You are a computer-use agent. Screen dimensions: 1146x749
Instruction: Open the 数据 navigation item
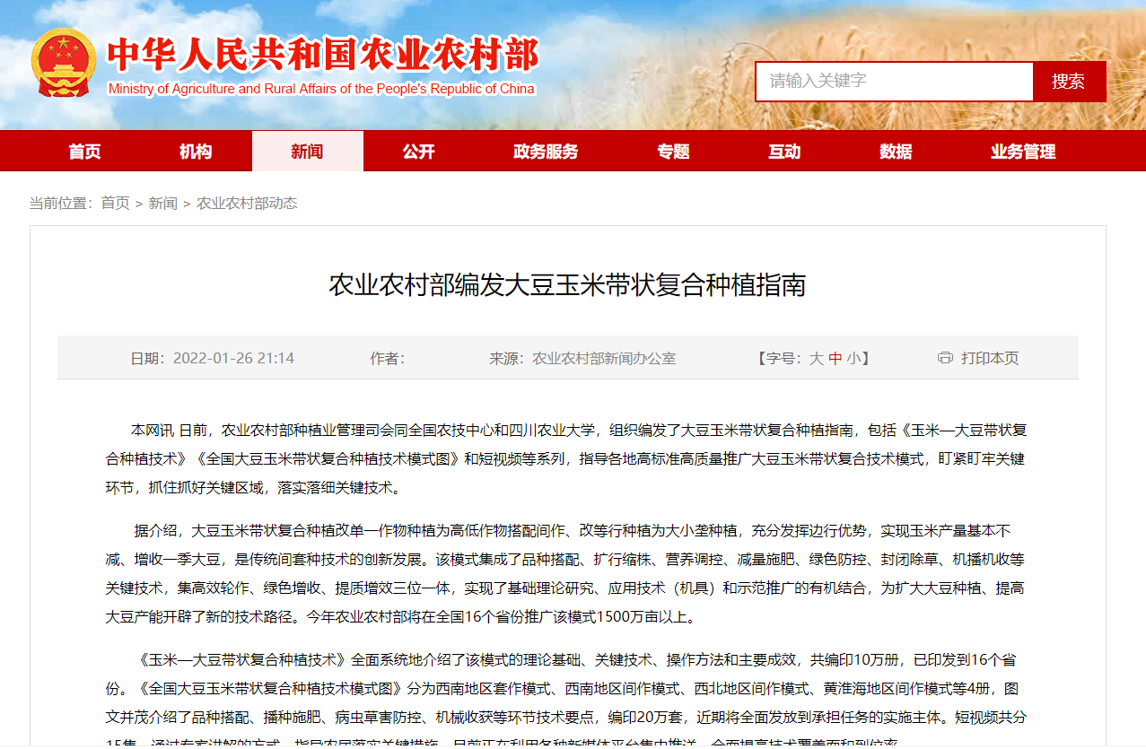click(896, 152)
